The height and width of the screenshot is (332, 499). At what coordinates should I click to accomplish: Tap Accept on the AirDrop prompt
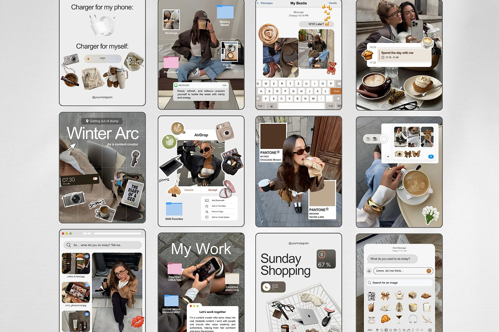213,190
